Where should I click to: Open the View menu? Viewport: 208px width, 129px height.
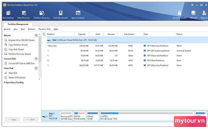(x=16, y=29)
